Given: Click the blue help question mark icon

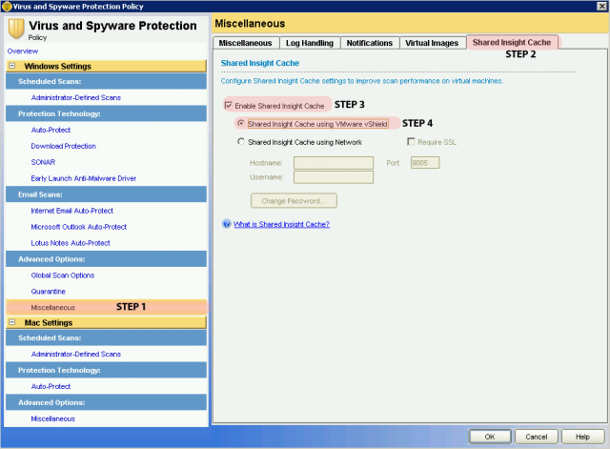Looking at the screenshot, I should [226, 224].
